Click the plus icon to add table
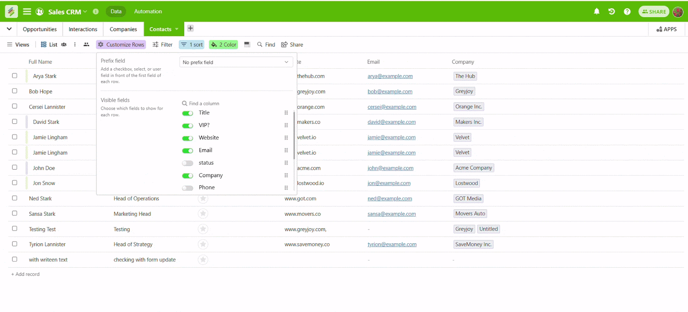 [x=190, y=28]
